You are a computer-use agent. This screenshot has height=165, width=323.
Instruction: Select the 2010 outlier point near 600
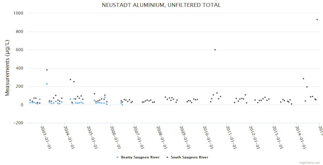coord(215,50)
